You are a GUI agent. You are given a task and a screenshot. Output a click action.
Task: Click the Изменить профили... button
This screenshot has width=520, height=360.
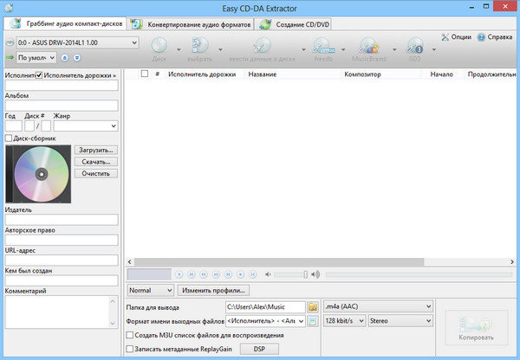click(x=214, y=290)
